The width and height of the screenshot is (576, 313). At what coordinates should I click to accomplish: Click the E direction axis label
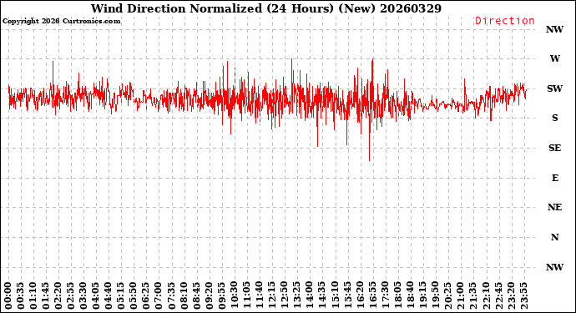[x=554, y=178]
